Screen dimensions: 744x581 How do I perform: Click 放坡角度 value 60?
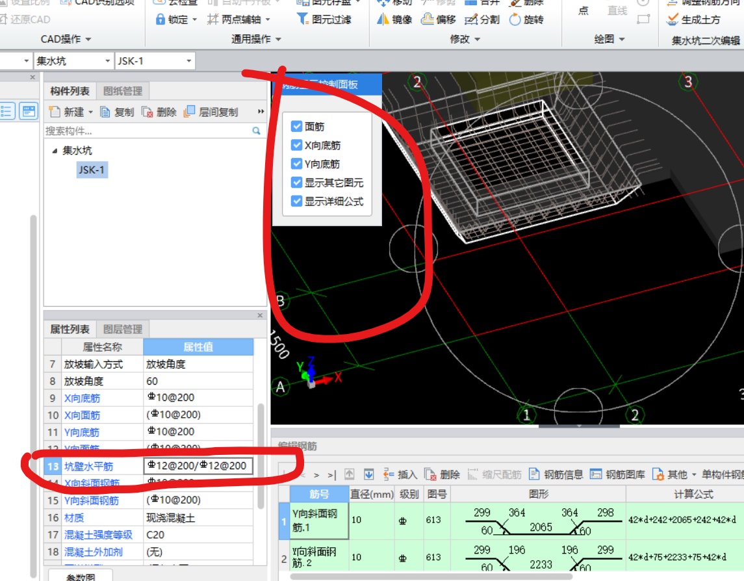(x=198, y=381)
